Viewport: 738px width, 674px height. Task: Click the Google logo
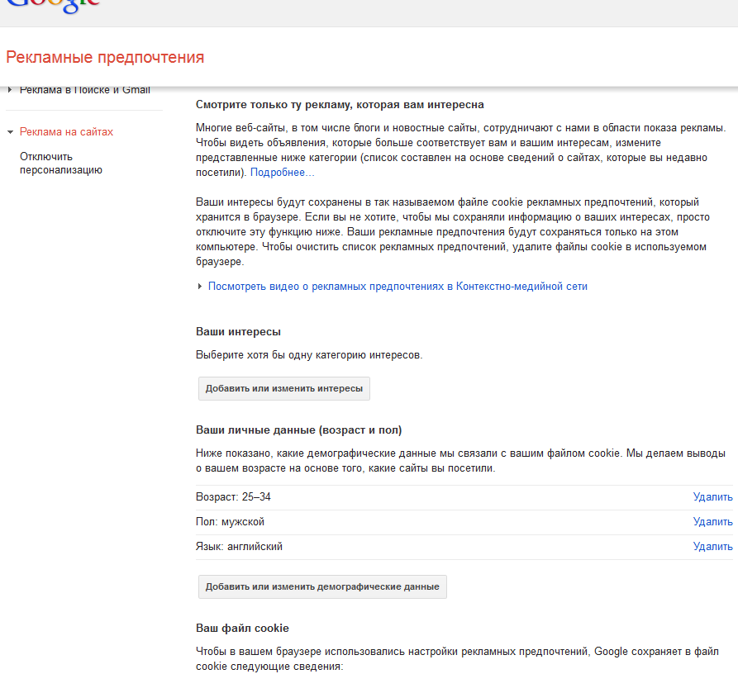(x=54, y=3)
